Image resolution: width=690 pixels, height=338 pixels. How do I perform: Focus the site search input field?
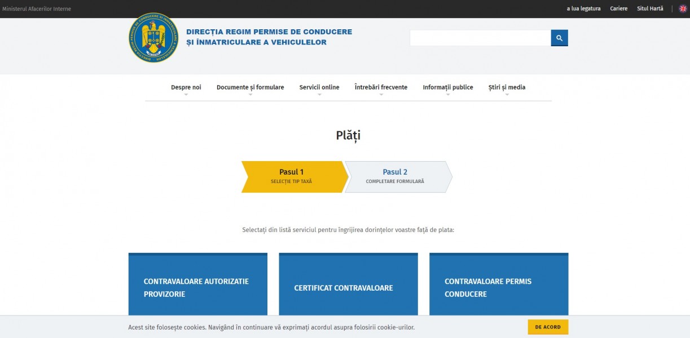(x=480, y=38)
